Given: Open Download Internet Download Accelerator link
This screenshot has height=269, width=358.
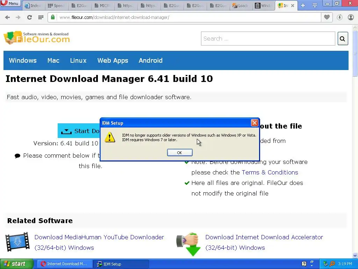Looking at the screenshot, I should coord(264,242).
